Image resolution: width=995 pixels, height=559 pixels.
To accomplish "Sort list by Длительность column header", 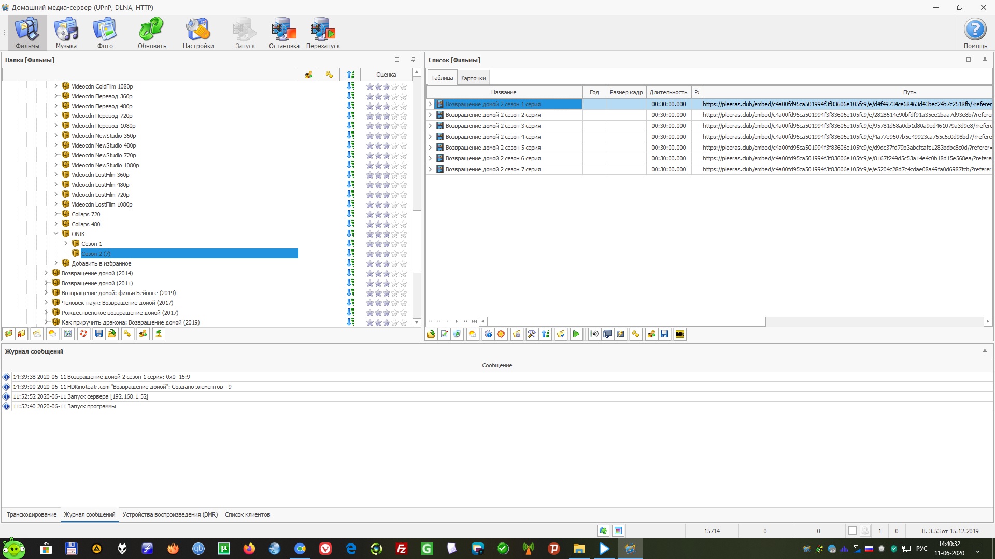I will (x=668, y=92).
